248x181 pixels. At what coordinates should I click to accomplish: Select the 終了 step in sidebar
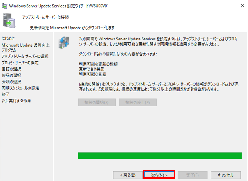pos(6,94)
